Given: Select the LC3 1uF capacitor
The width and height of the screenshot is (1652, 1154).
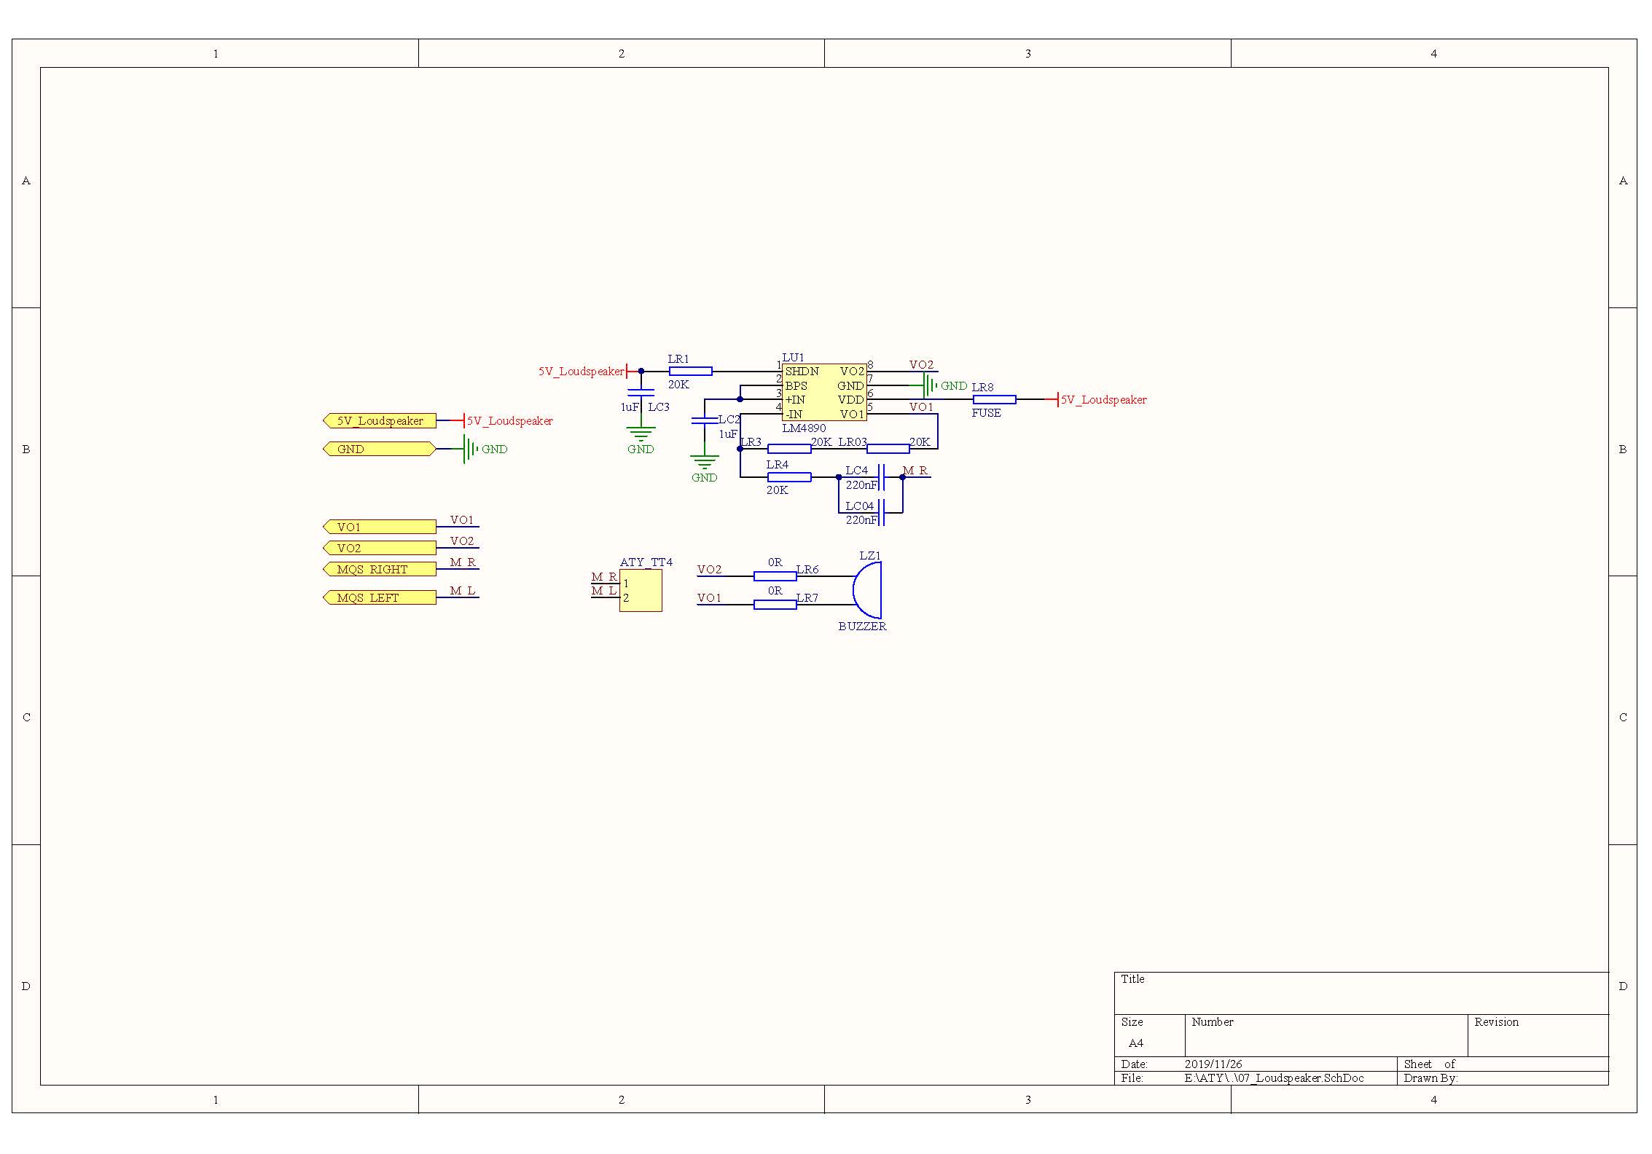Looking at the screenshot, I should 641,393.
